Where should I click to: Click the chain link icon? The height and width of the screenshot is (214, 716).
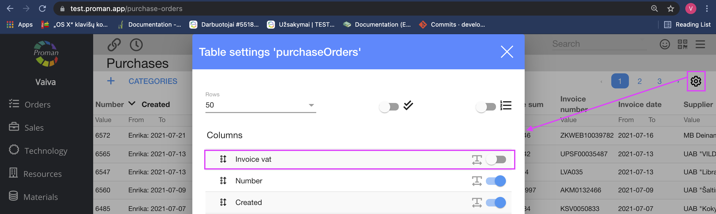click(114, 45)
